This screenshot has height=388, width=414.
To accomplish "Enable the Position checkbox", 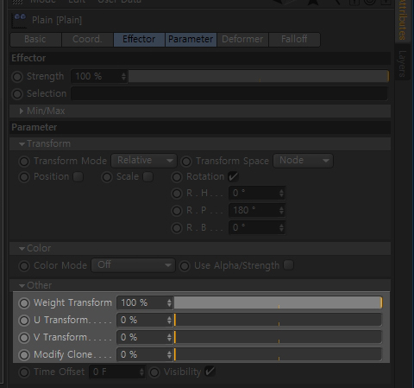I will [x=78, y=176].
